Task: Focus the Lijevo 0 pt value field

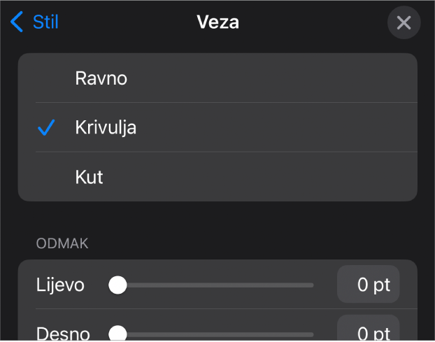Action: [x=369, y=285]
